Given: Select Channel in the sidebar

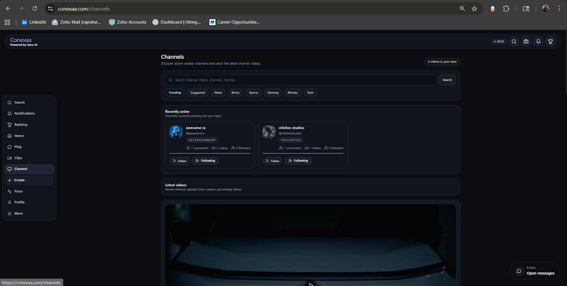Looking at the screenshot, I should pos(29,169).
